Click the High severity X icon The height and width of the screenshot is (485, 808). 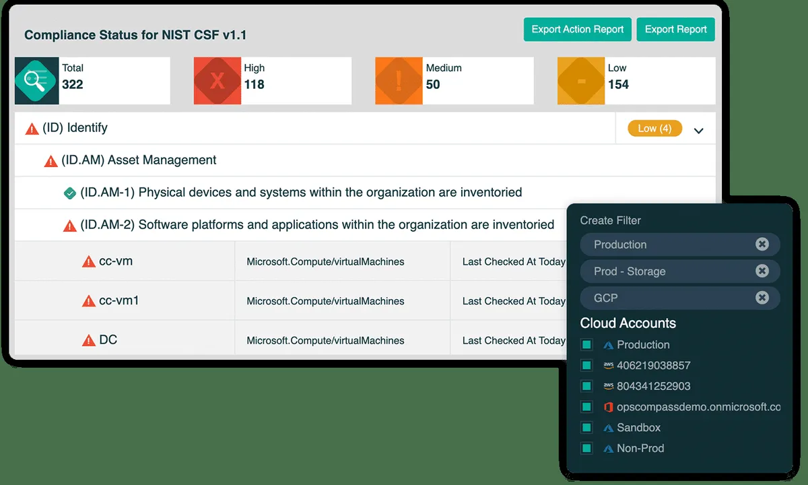pos(217,81)
